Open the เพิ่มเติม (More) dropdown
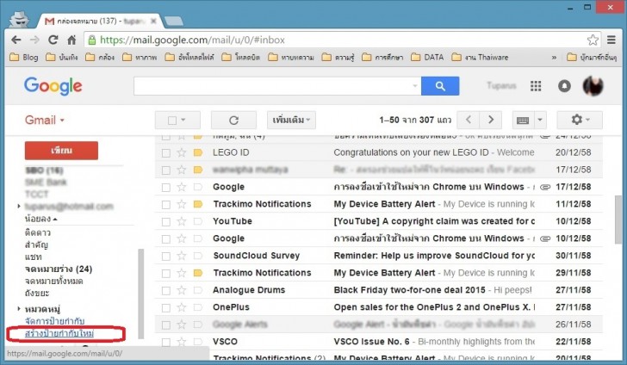The image size is (627, 365). (x=291, y=120)
